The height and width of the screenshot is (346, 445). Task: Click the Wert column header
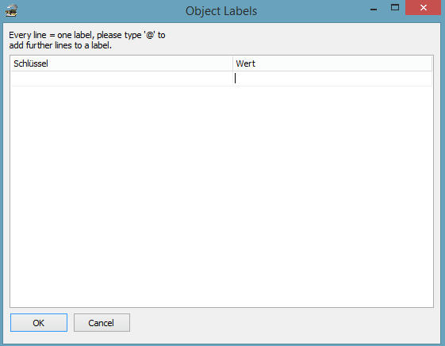click(332, 63)
